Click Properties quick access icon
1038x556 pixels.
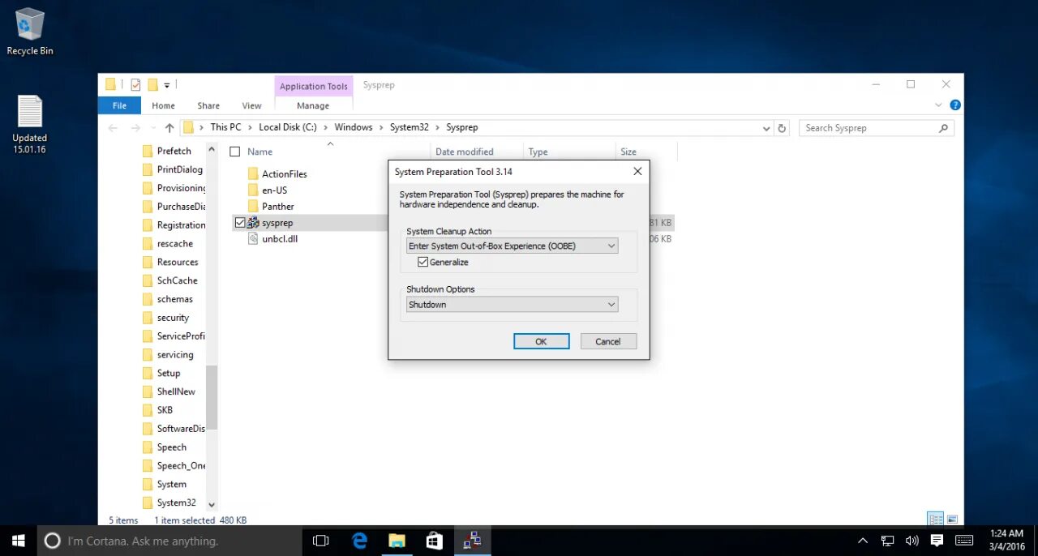pyautogui.click(x=135, y=85)
